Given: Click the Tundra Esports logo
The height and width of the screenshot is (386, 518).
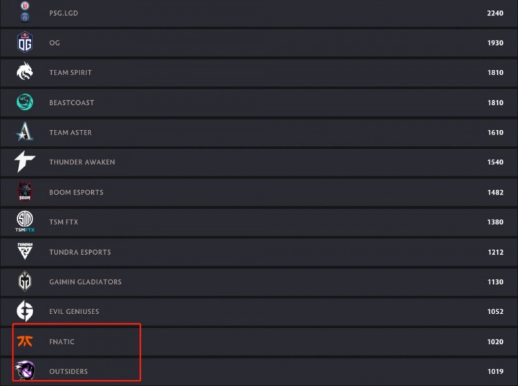Looking at the screenshot, I should click(x=25, y=251).
